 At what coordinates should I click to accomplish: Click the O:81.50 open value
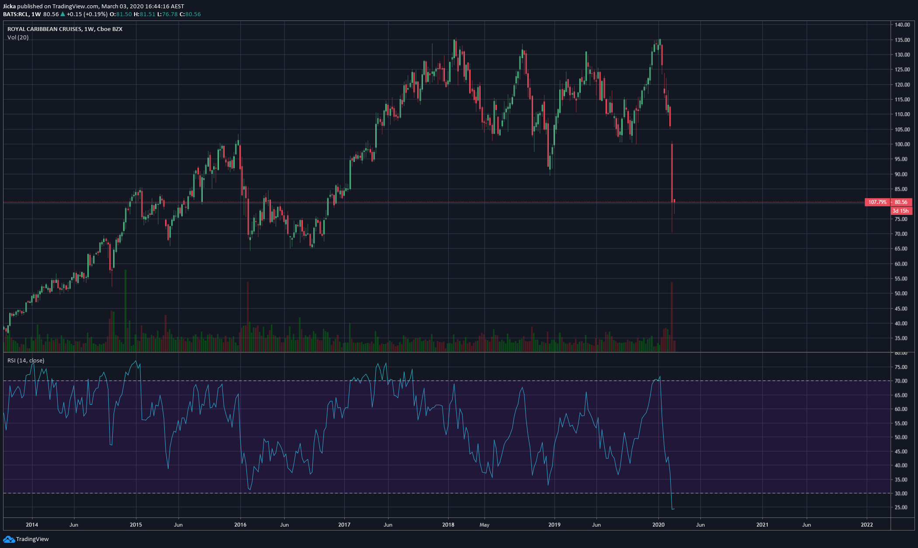point(121,14)
